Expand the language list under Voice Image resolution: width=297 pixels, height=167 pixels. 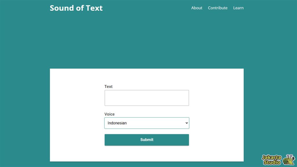[x=146, y=123]
